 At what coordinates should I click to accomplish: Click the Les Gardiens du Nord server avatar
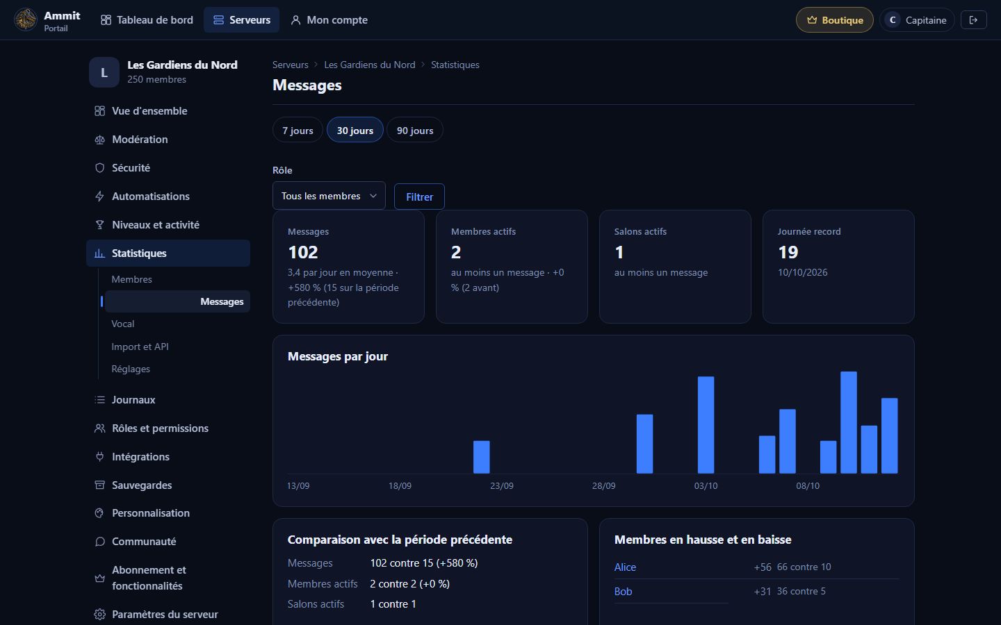click(104, 72)
